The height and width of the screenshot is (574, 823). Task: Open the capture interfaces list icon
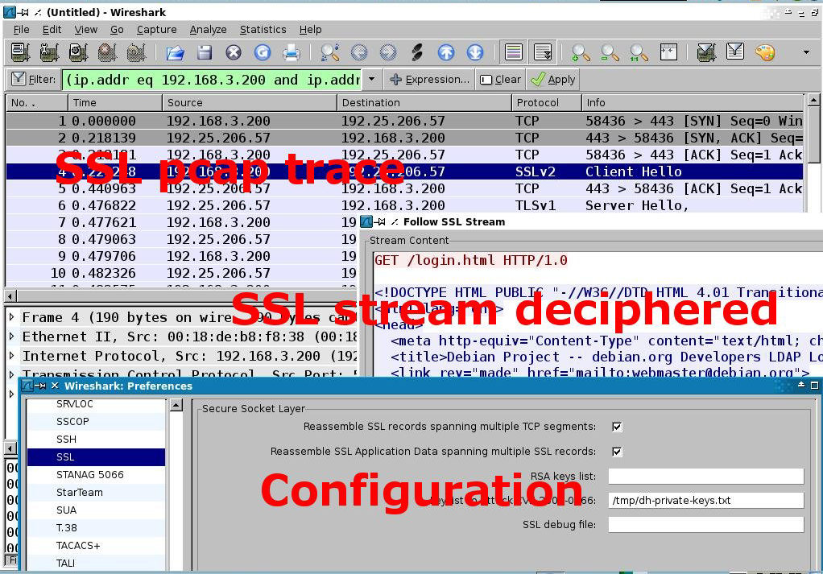[x=20, y=52]
